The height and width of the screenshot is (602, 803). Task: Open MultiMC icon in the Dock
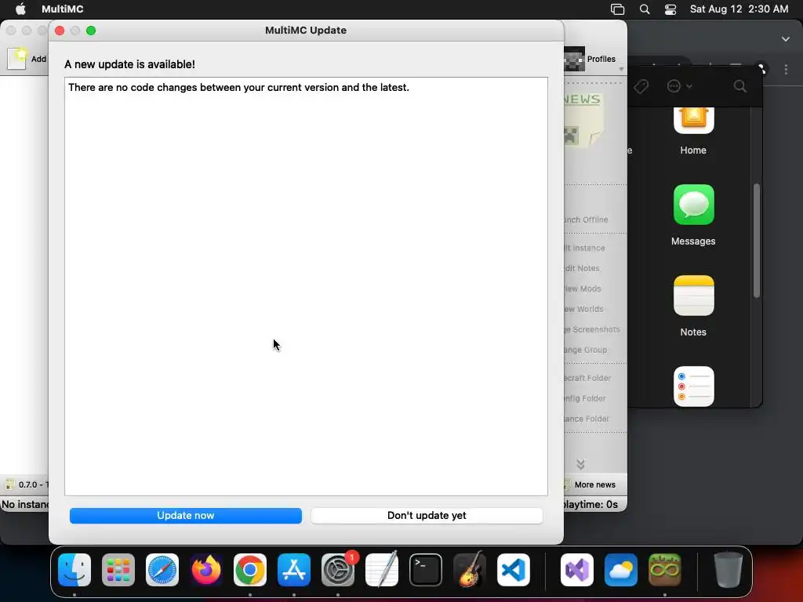[x=665, y=570]
